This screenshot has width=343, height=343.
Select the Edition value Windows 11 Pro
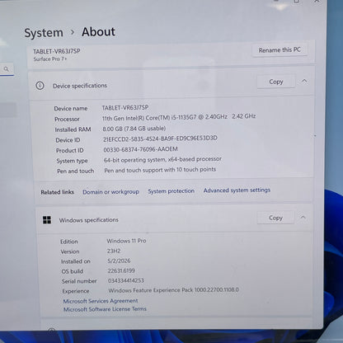tap(126, 241)
